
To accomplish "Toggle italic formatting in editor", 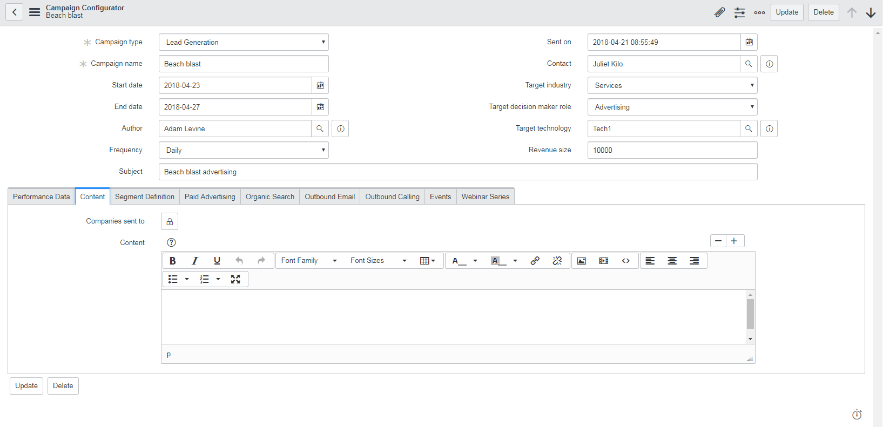I will click(195, 261).
